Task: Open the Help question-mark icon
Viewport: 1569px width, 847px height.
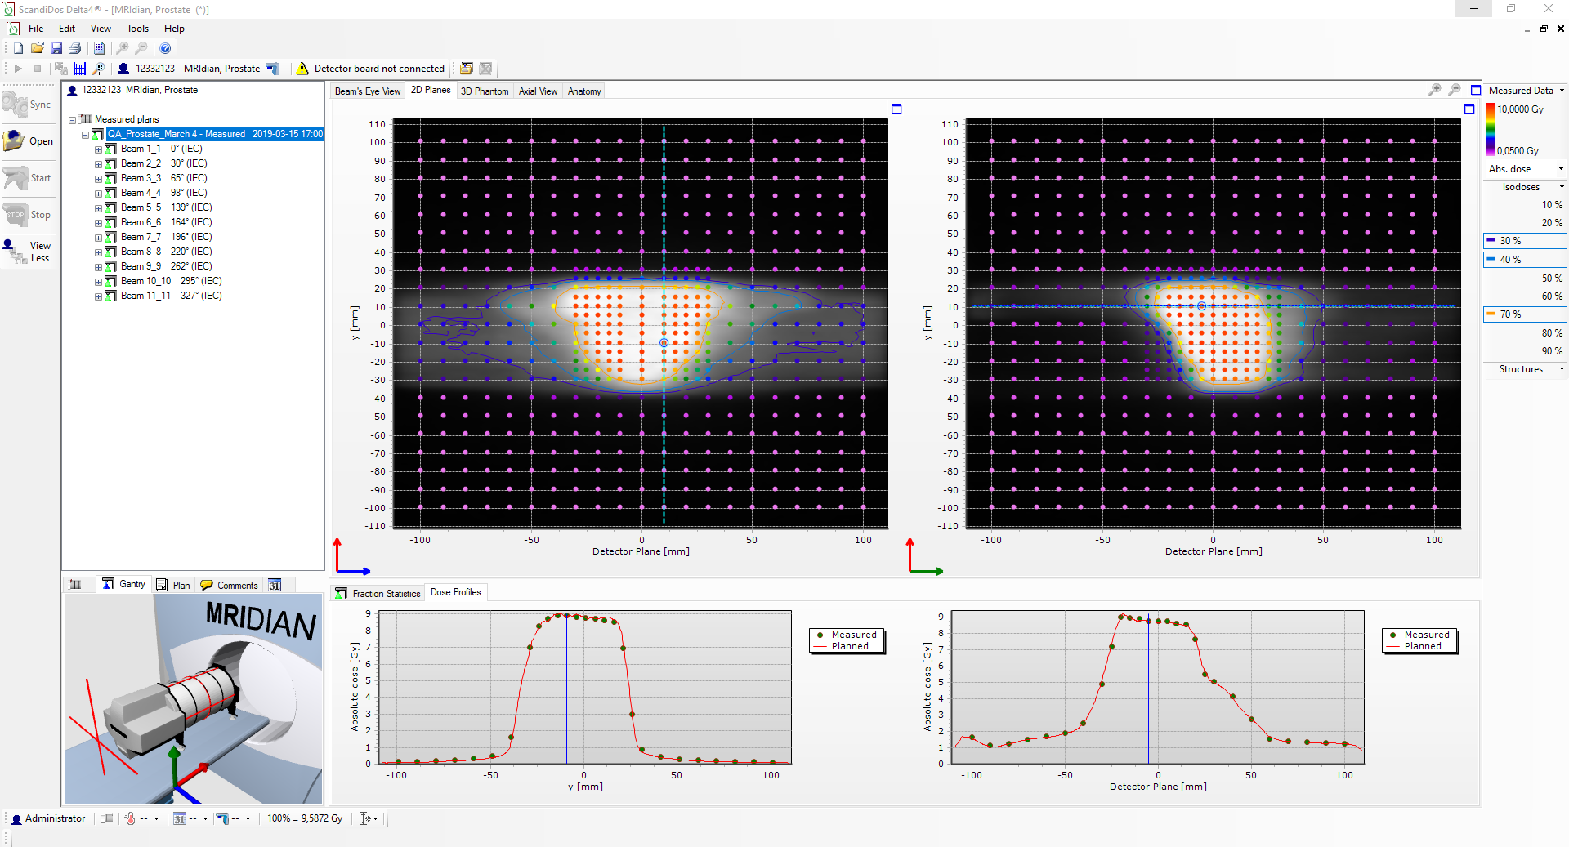Action: click(x=165, y=49)
